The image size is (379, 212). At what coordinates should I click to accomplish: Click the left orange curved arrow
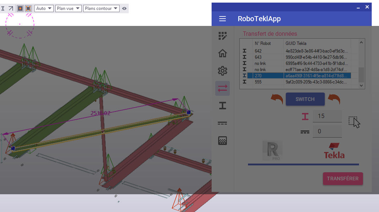pos(277,99)
